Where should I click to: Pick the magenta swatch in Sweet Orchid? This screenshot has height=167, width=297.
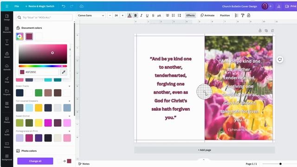tap(48, 122)
